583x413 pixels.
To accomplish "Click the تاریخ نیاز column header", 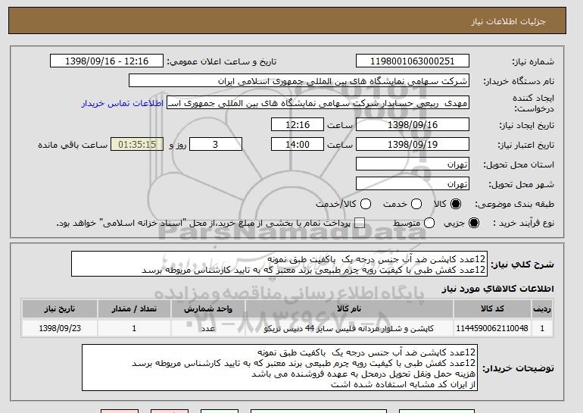I will (x=60, y=309).
